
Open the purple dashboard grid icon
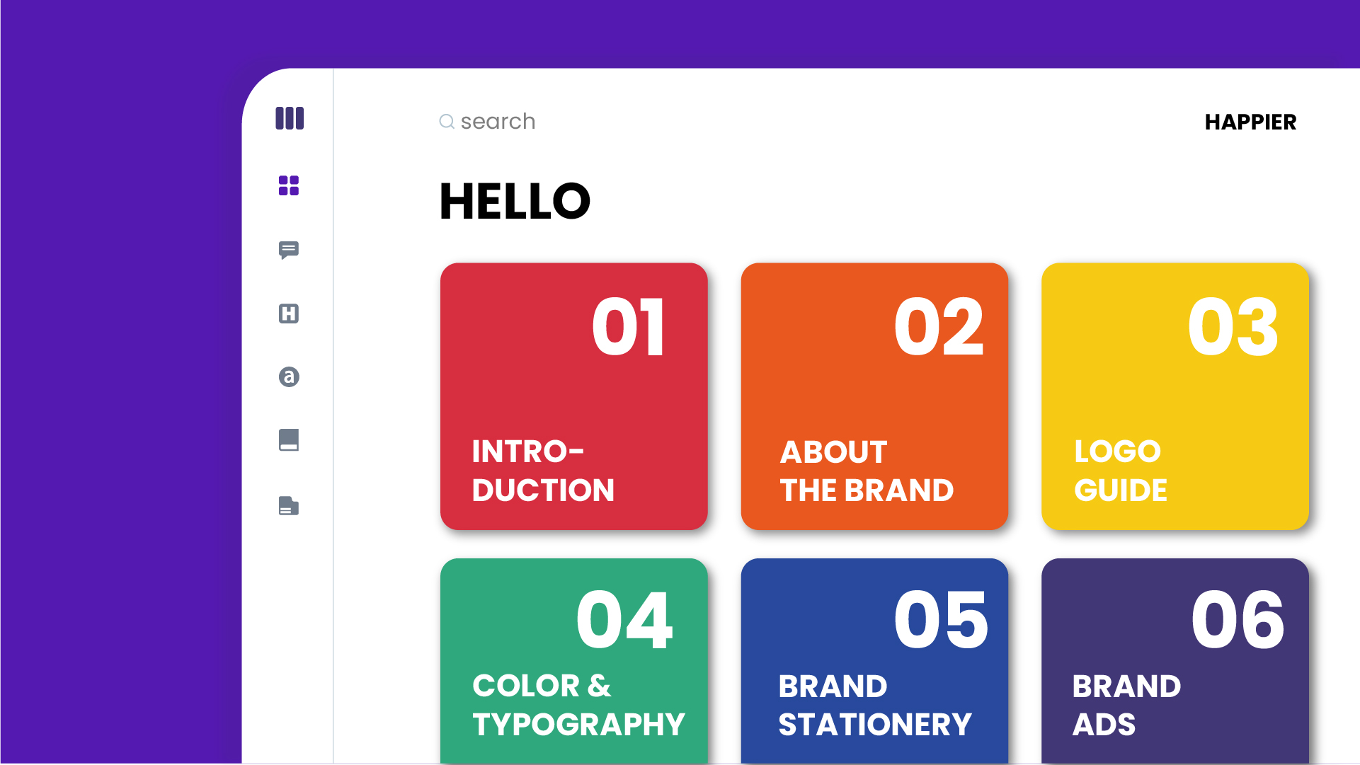(289, 185)
